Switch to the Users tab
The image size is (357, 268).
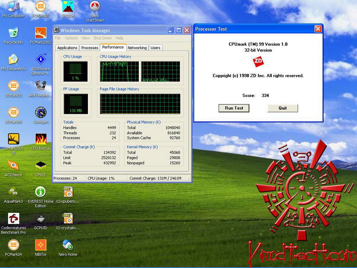click(155, 48)
